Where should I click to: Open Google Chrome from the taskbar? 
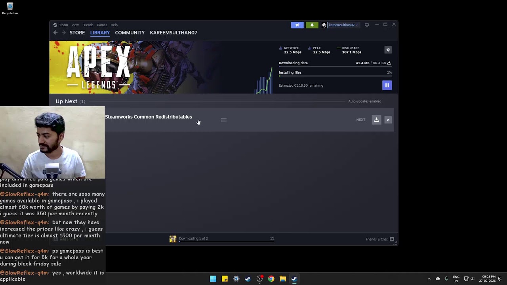(x=271, y=279)
